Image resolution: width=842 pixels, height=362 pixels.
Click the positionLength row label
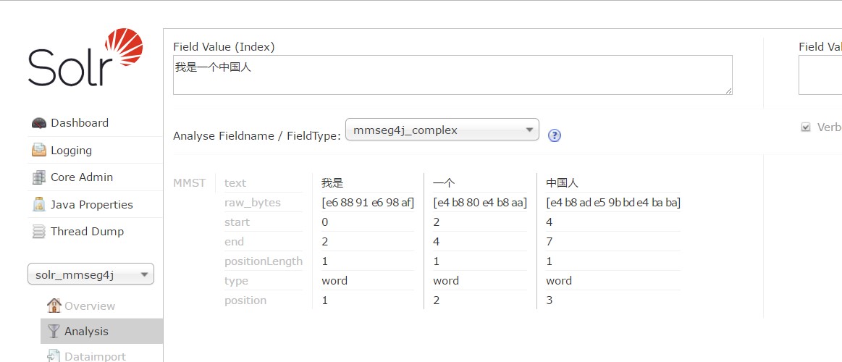click(263, 261)
